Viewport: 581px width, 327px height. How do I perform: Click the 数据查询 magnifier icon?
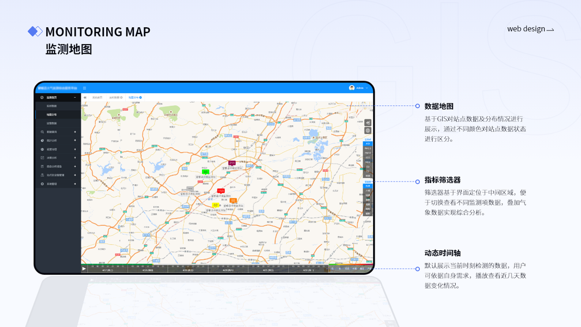tap(42, 132)
